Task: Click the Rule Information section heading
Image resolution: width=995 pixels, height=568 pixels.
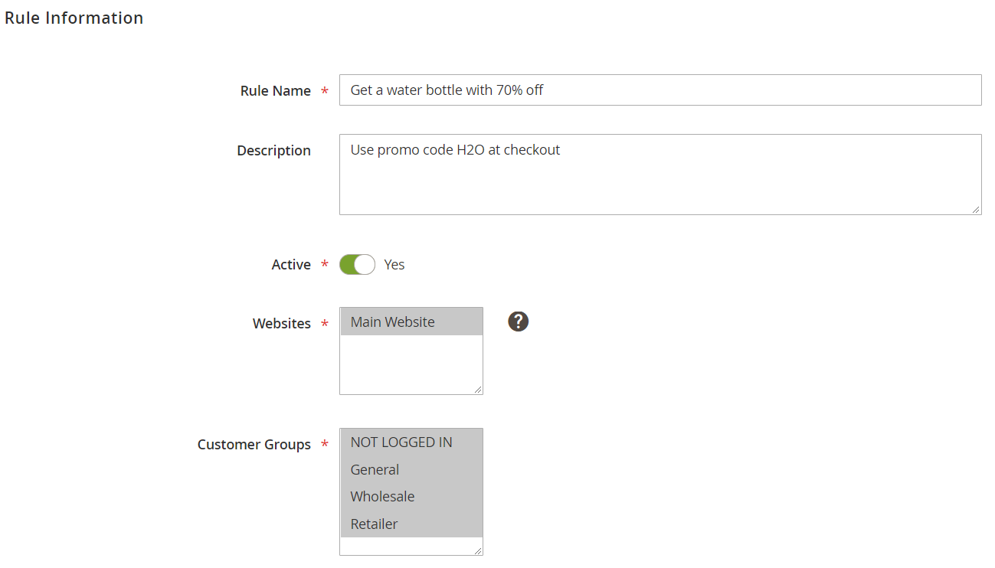Action: click(74, 18)
